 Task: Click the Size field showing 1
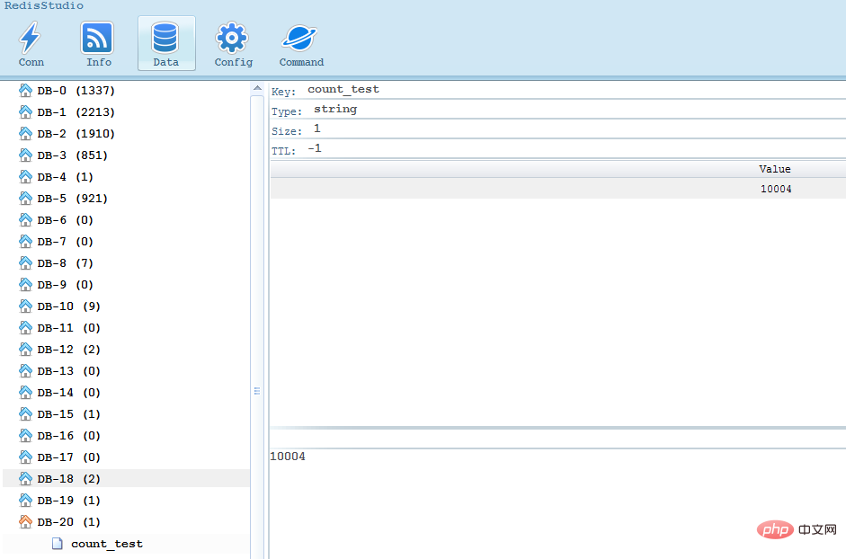click(558, 129)
